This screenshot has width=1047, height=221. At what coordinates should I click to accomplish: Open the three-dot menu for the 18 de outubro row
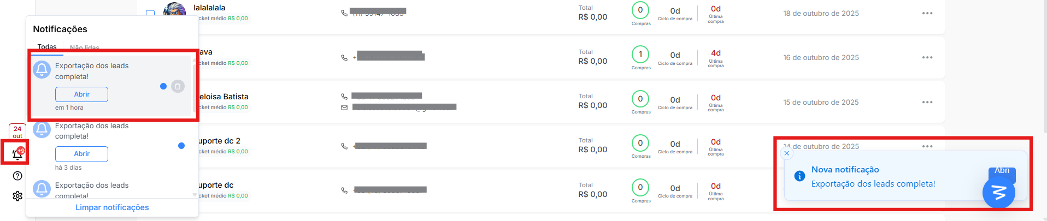pos(927,13)
